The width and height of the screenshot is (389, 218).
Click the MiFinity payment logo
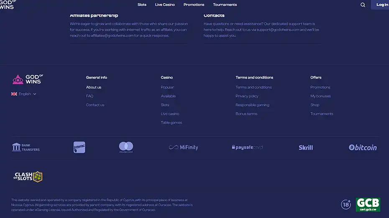183,147
